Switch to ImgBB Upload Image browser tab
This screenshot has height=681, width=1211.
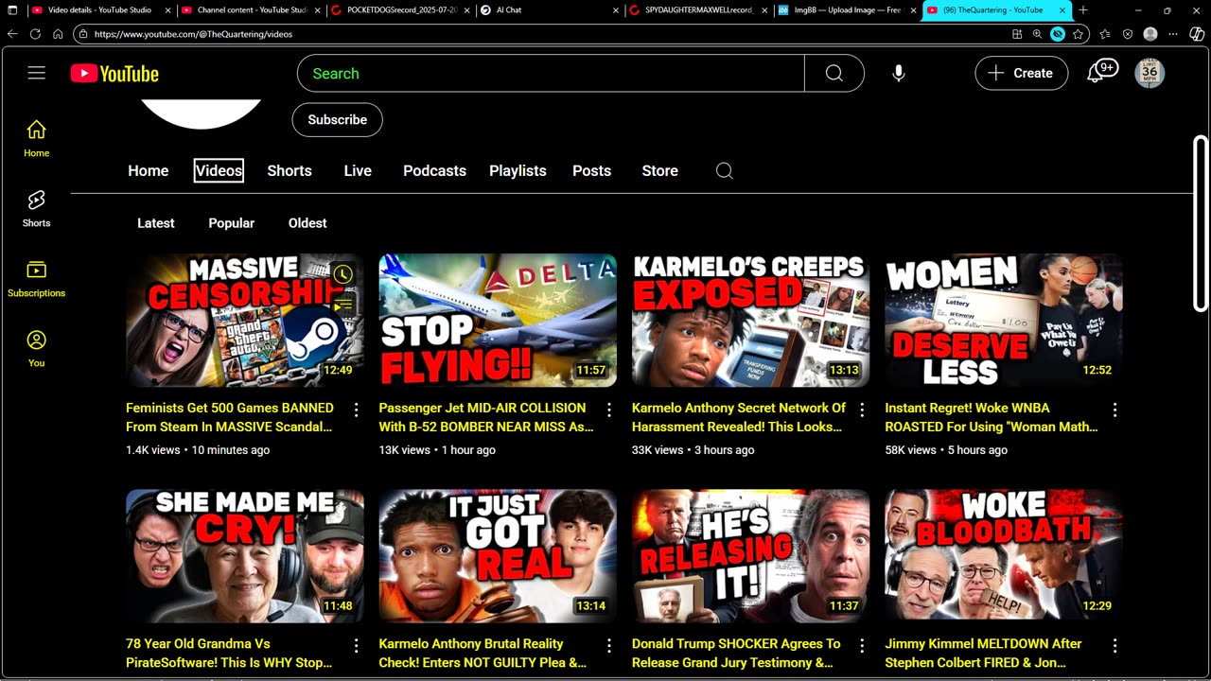pyautogui.click(x=847, y=10)
